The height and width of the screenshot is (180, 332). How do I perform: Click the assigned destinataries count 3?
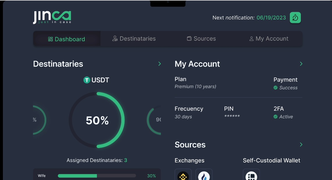coord(126,160)
